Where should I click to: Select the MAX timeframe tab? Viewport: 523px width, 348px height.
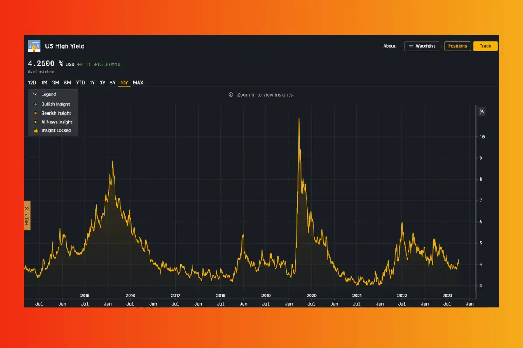point(138,82)
